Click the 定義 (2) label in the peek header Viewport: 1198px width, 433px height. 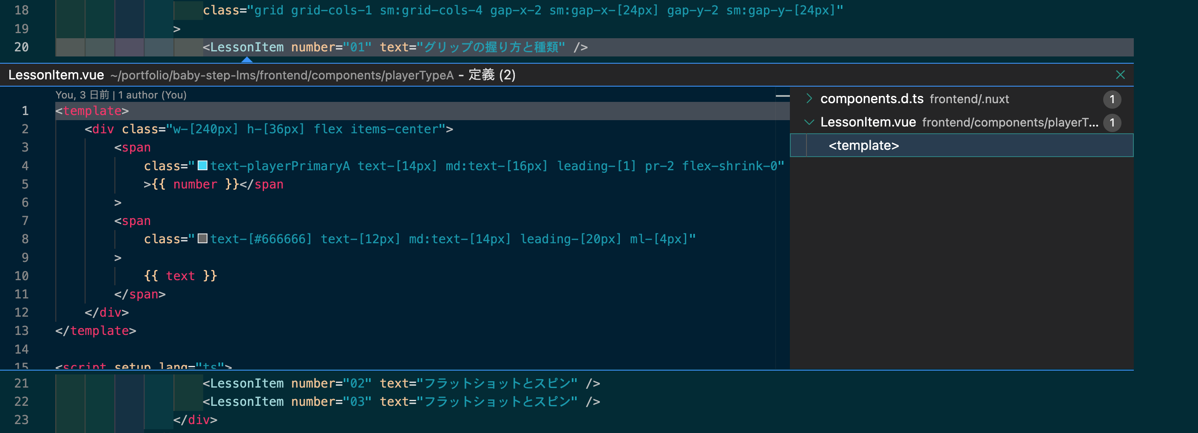(490, 75)
